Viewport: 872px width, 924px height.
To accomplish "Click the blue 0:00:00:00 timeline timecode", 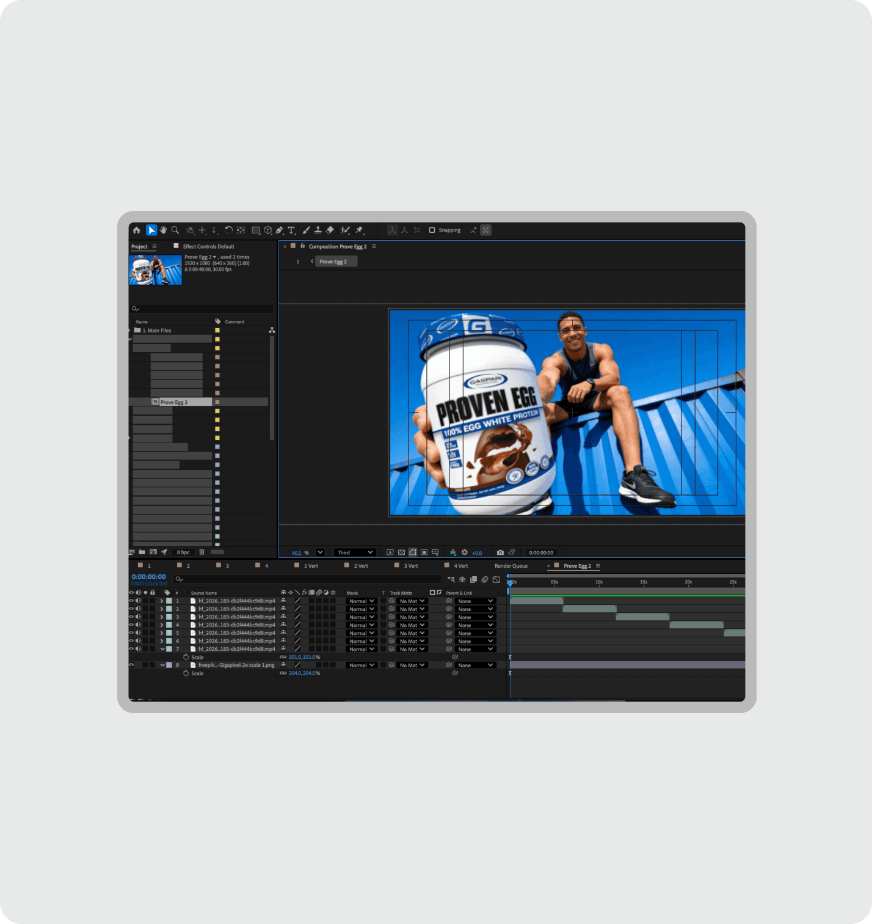I will pos(148,577).
